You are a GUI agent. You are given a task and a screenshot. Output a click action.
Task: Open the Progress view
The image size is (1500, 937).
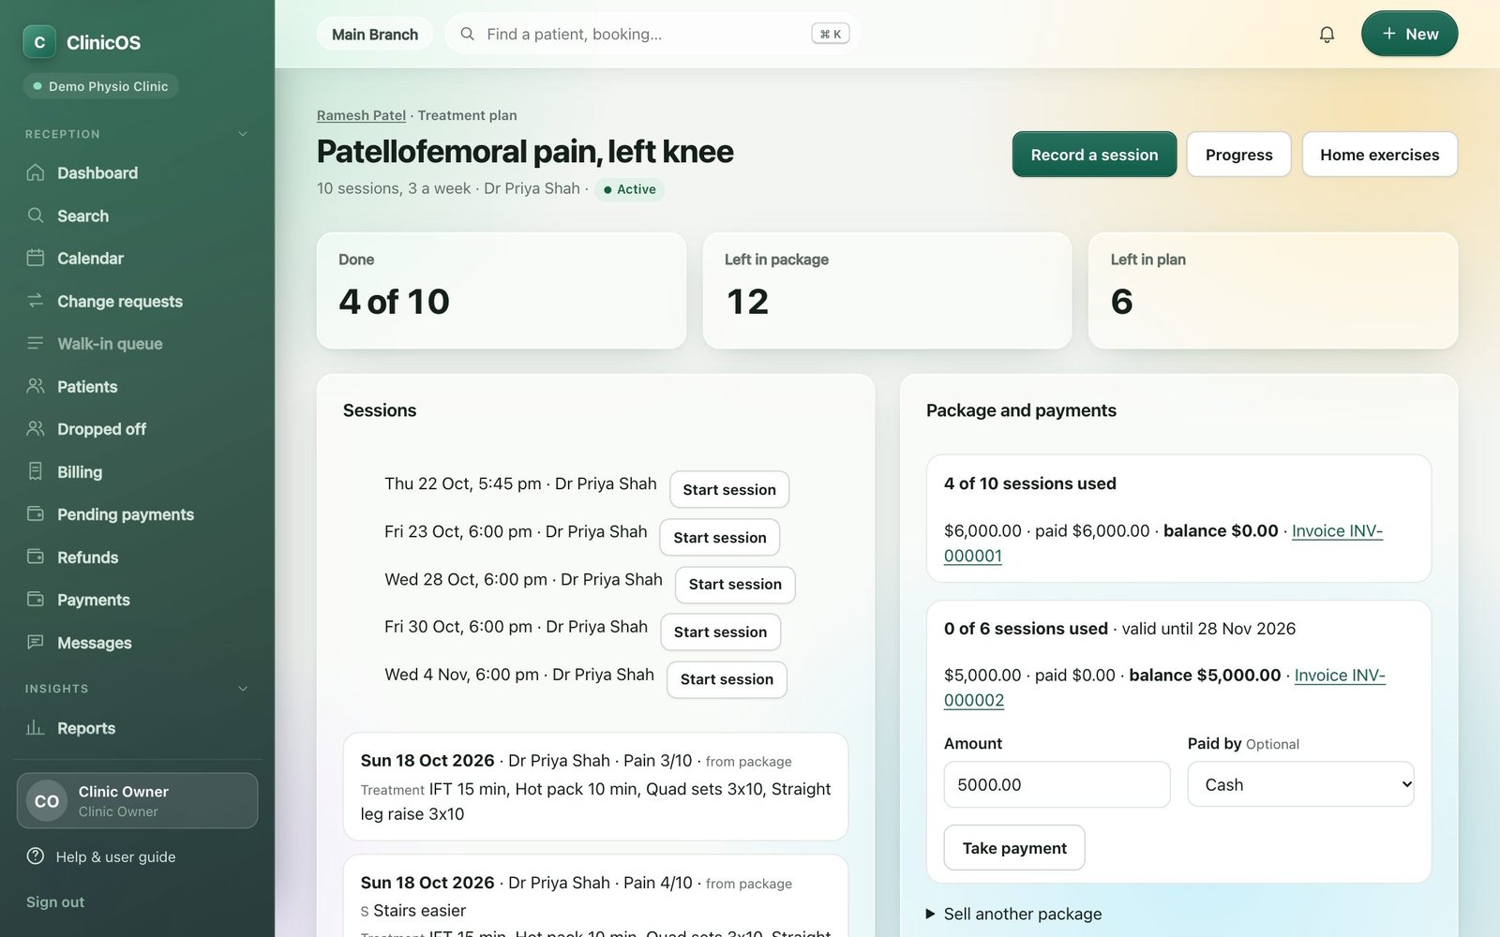coord(1238,155)
